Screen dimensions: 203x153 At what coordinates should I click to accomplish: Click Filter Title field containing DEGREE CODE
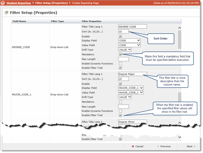coord(132,27)
